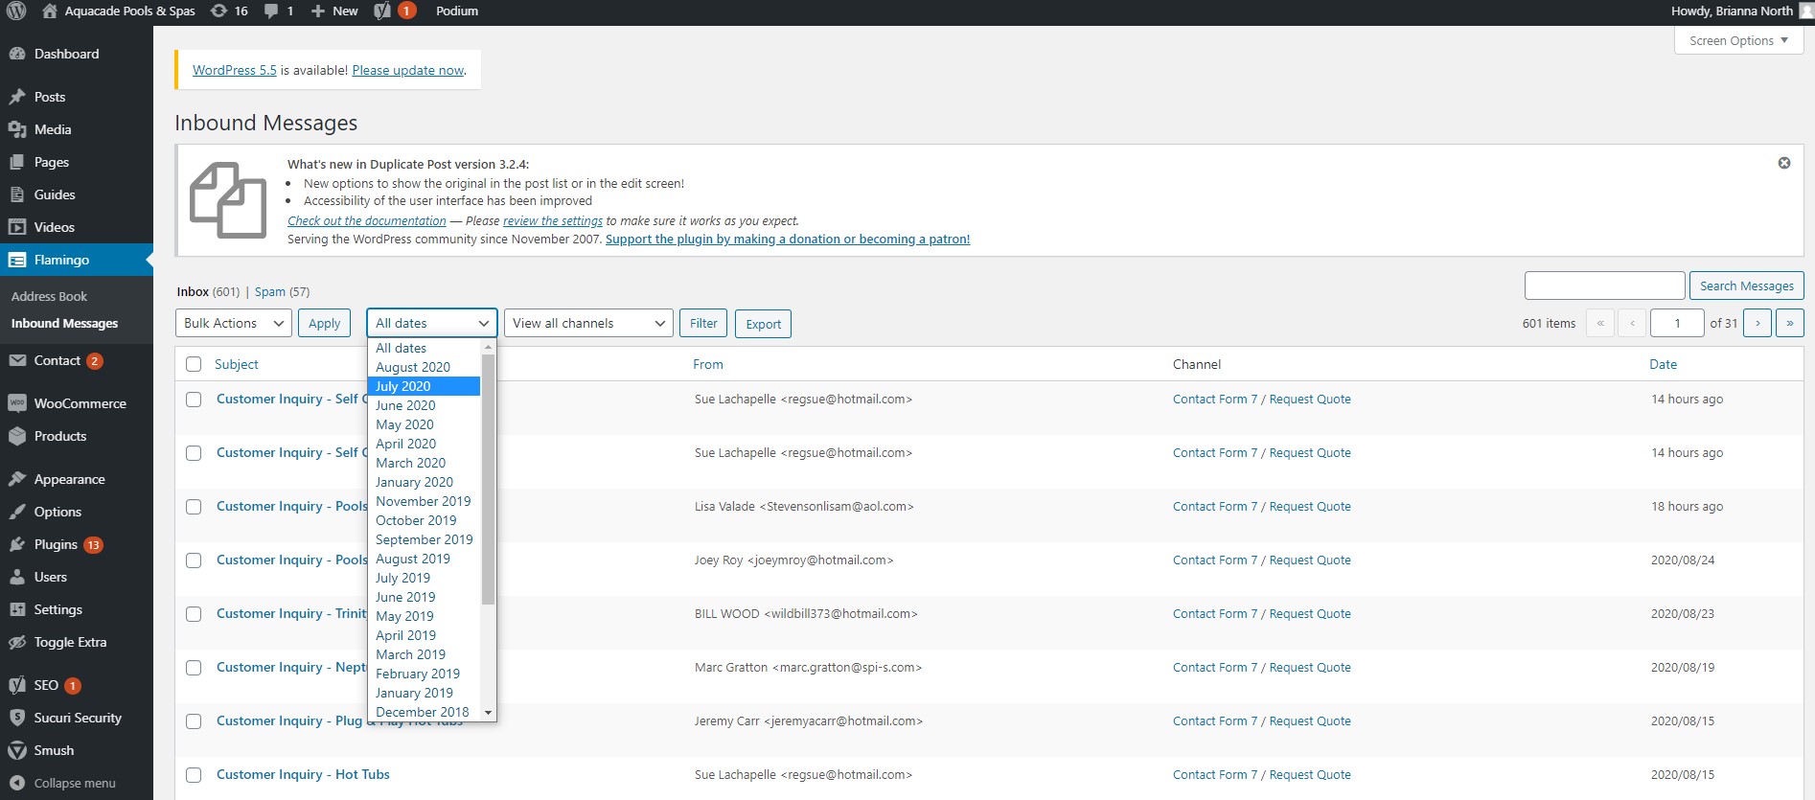The height and width of the screenshot is (800, 1815).
Task: Toggle the select-all Subject checkbox
Action: point(194,364)
